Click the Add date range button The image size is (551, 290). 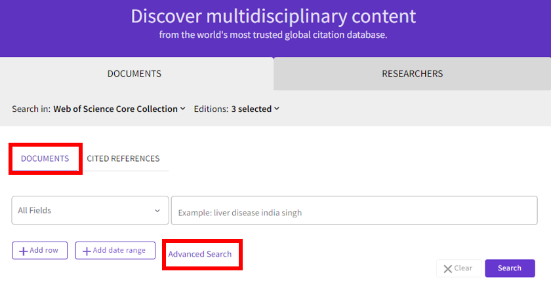click(115, 250)
